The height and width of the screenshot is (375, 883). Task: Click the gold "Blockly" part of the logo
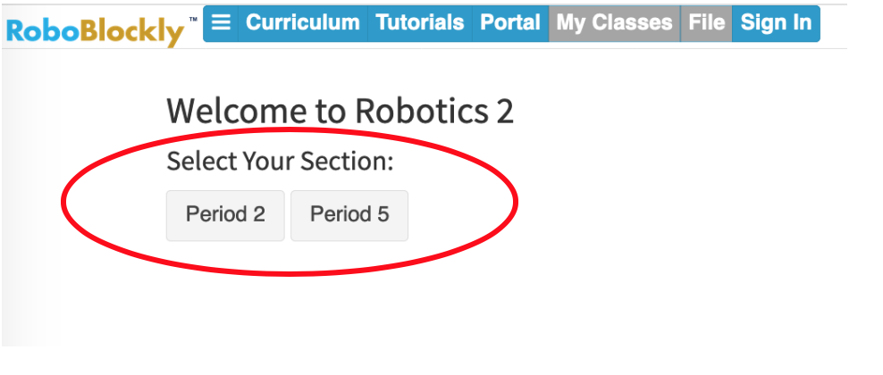click(x=133, y=33)
